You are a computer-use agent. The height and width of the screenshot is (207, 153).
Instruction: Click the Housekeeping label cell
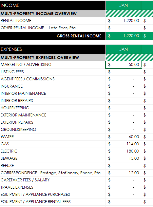[53, 108]
